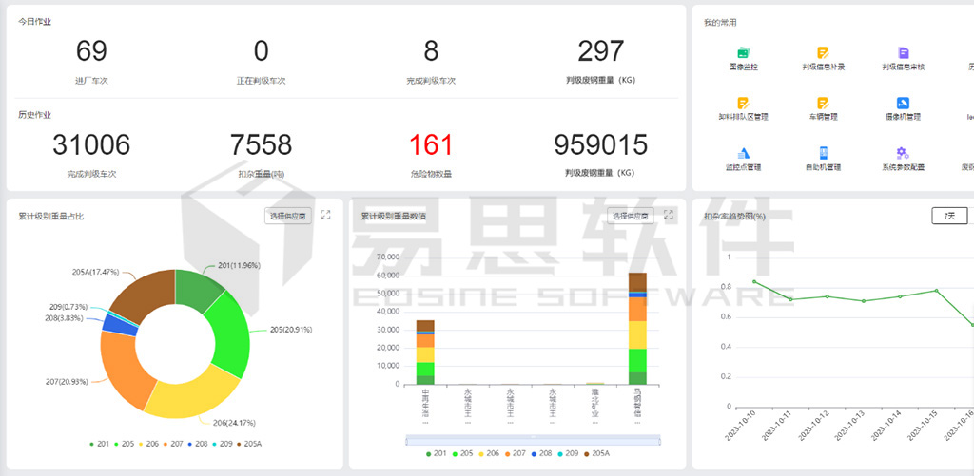Open the 判级信息补录 shortcut icon

click(823, 53)
